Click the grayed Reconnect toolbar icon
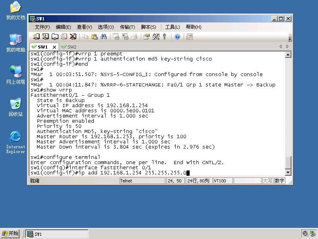This screenshot has height=239, width=318. point(64,37)
